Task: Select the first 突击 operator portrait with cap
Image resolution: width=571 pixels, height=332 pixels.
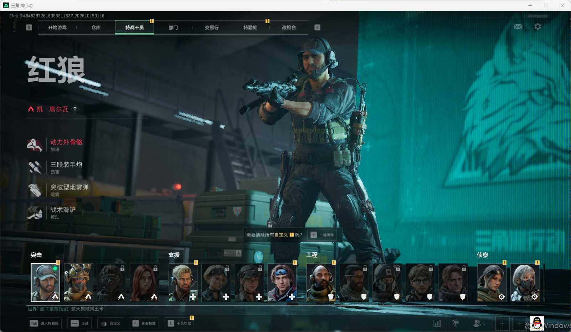Action: tap(45, 283)
